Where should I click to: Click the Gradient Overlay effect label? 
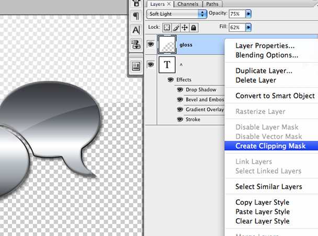[x=205, y=109]
